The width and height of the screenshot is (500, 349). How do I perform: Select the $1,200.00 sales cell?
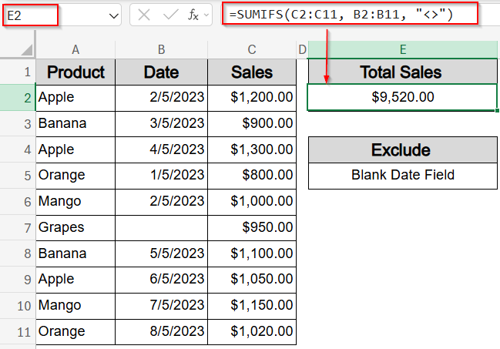252,98
